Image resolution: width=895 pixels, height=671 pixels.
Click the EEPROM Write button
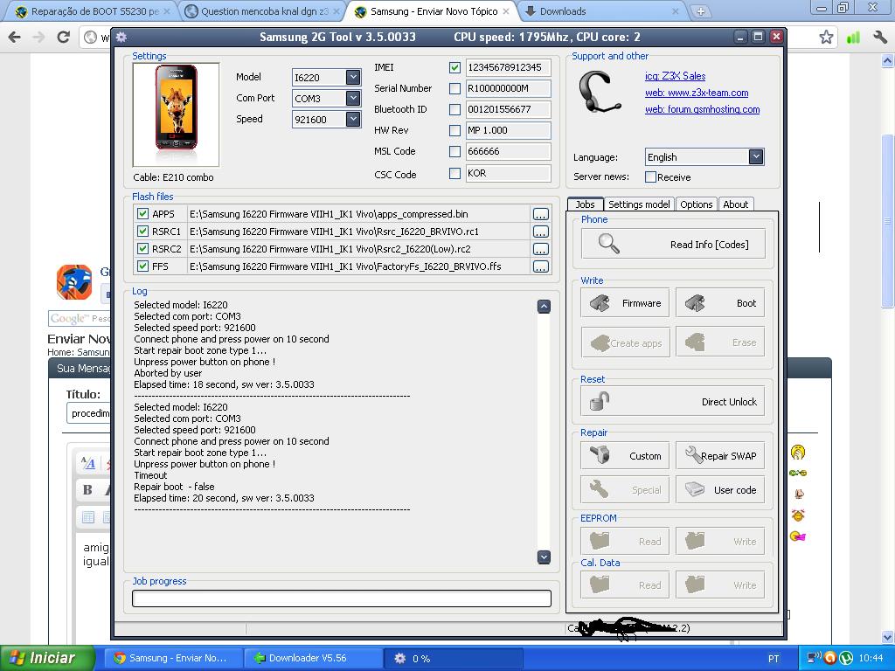(720, 541)
